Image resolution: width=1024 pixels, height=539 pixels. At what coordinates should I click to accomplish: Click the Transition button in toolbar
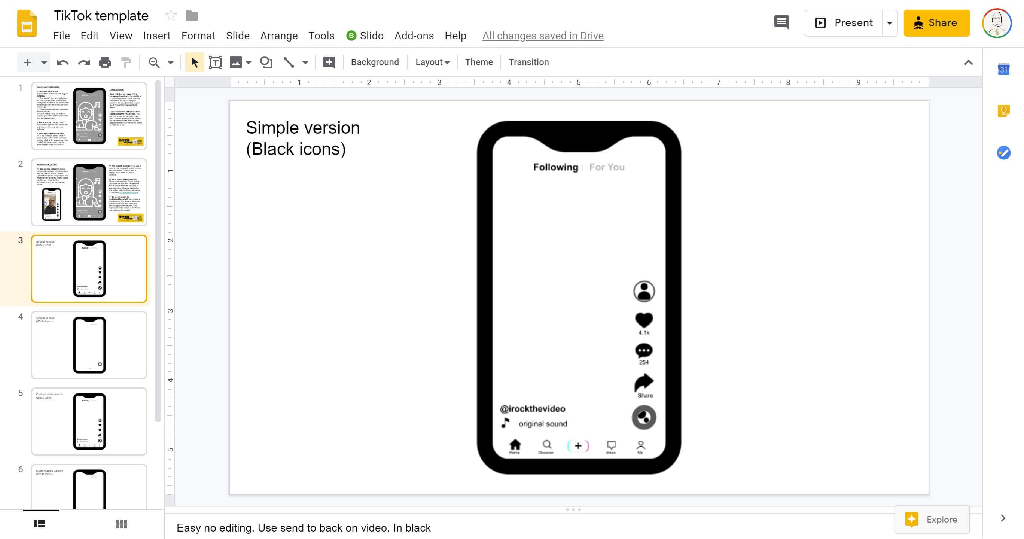(528, 62)
